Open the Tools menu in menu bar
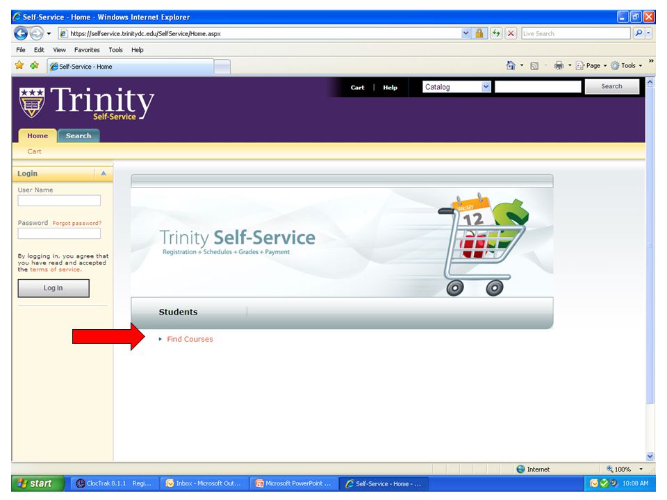The width and height of the screenshot is (667, 500). pos(115,50)
